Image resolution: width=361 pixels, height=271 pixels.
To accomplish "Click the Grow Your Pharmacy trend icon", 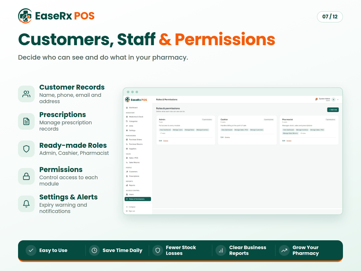I will click(x=284, y=250).
